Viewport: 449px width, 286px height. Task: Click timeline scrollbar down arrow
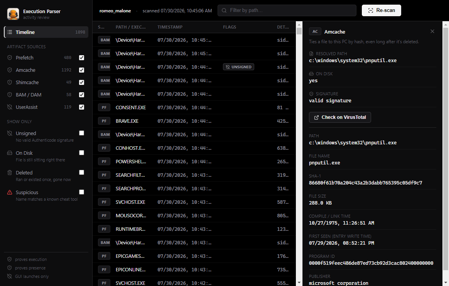click(x=299, y=283)
